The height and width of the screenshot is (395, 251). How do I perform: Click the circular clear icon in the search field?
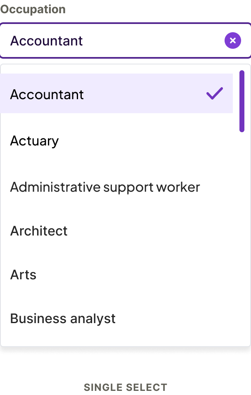(x=232, y=40)
